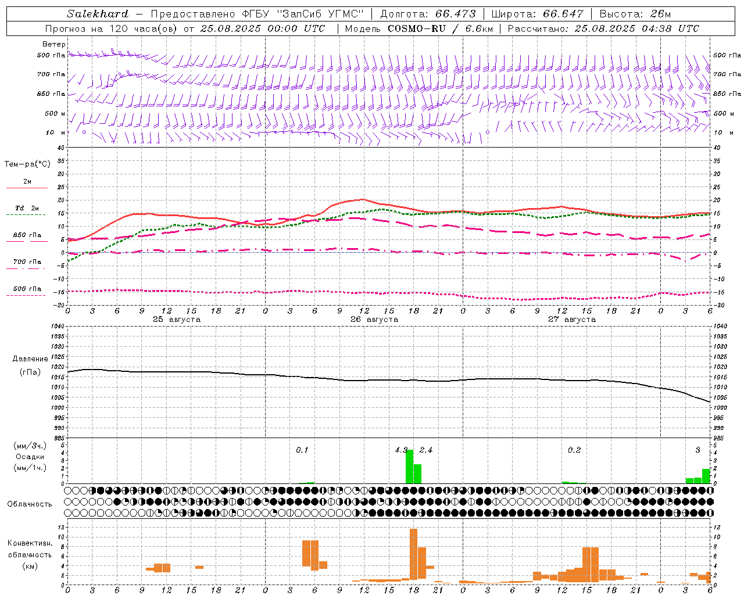Click the Конвективн. panel label
The image size is (744, 595).
tap(30, 543)
